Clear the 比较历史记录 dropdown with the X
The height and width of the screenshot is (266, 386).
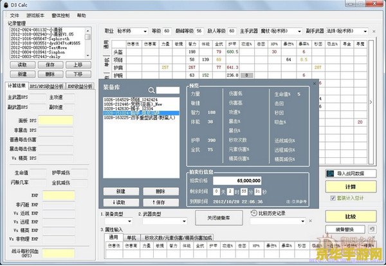(x=311, y=221)
